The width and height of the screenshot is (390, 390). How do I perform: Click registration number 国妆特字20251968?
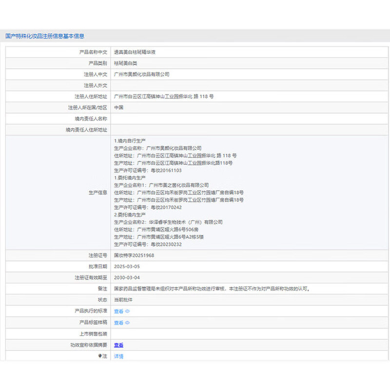click(x=134, y=255)
